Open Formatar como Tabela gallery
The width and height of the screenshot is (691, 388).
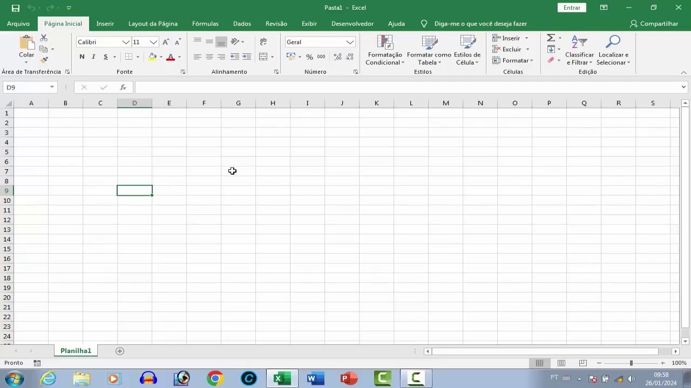pos(429,51)
